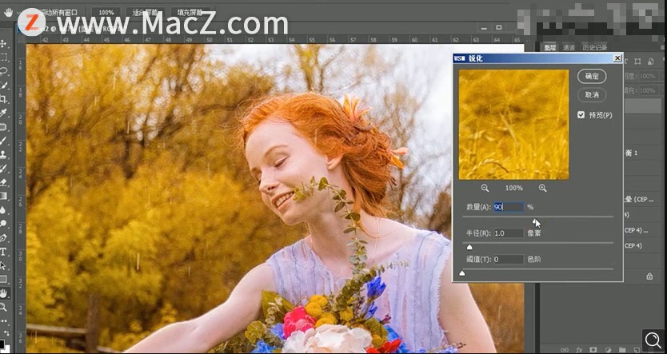Select the Zoom tool in toolbar
Viewport: 667px width, 354px height.
3,307
